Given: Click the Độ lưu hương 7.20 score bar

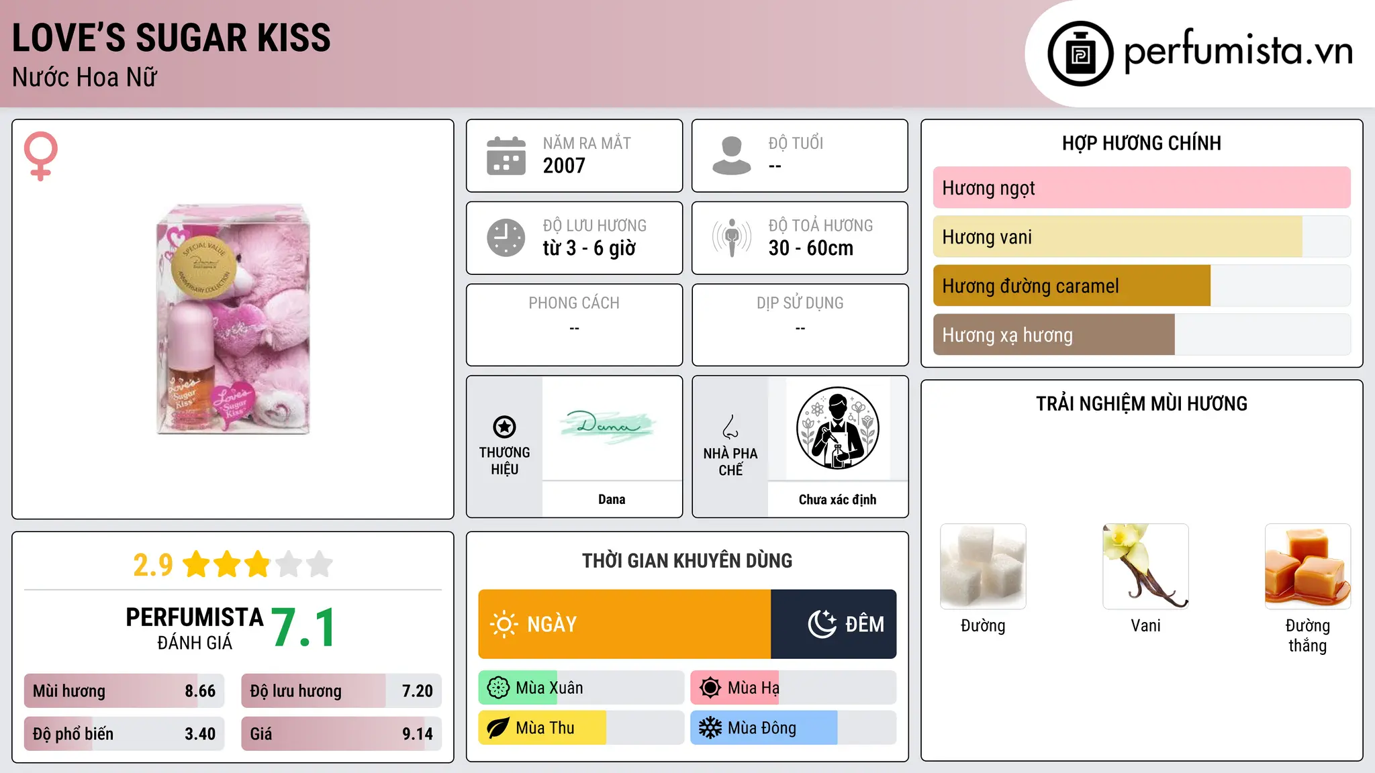Looking at the screenshot, I should (x=342, y=691).
